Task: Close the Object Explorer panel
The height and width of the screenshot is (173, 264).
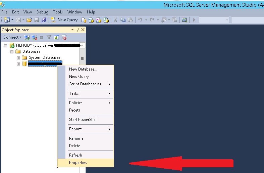Action: (83, 30)
